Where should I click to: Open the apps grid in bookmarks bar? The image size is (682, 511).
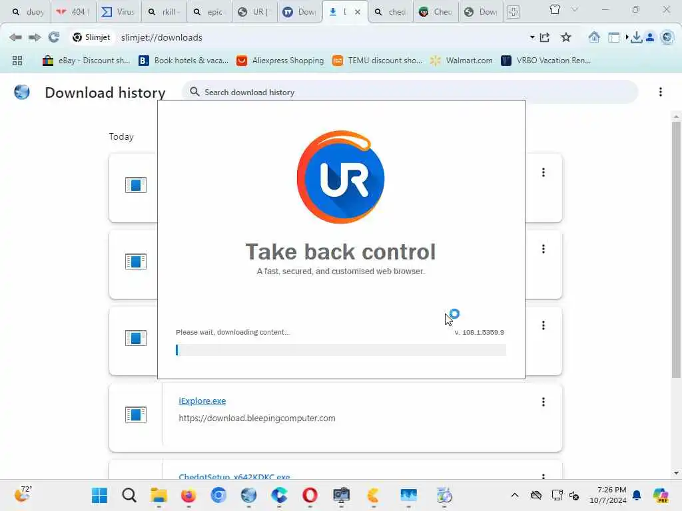(17, 61)
